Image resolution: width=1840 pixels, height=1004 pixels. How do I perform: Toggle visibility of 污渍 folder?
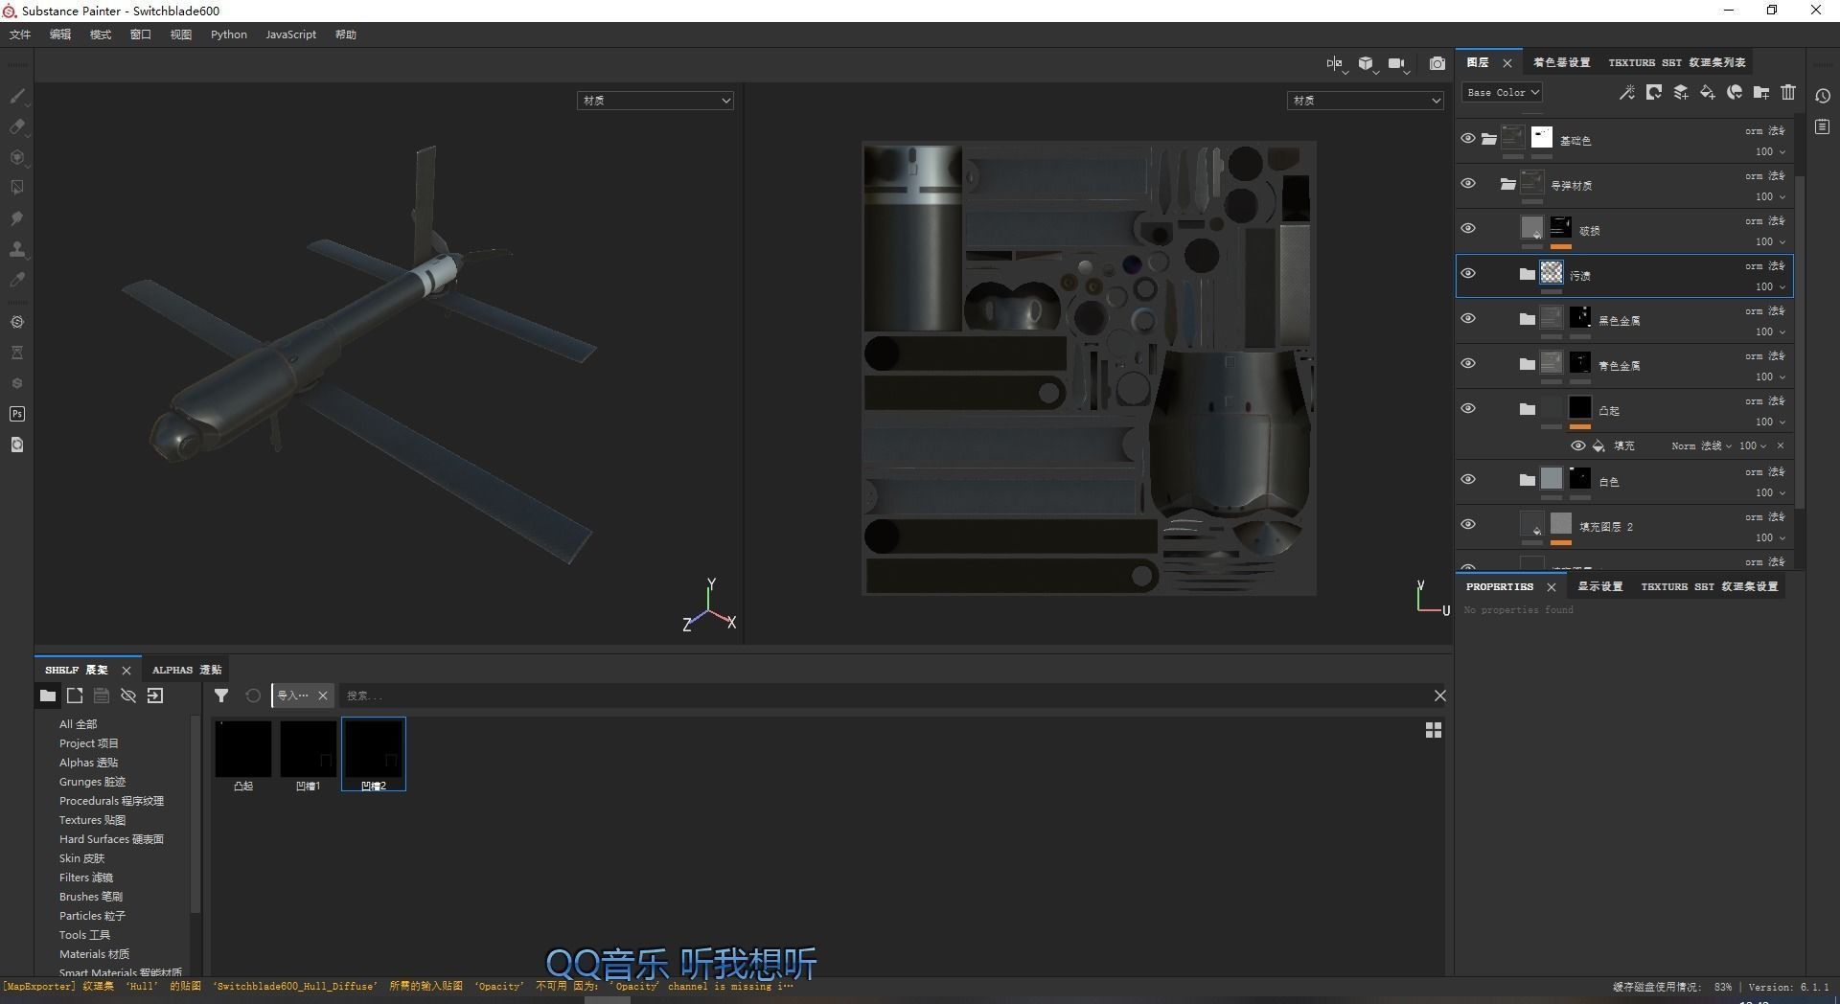coord(1467,274)
